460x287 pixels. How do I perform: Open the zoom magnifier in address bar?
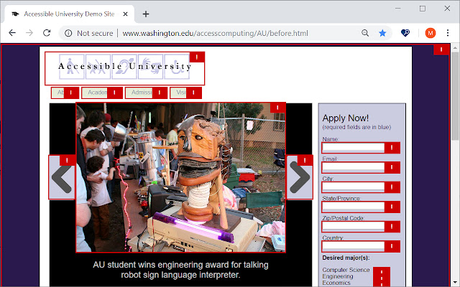pyautogui.click(x=365, y=33)
